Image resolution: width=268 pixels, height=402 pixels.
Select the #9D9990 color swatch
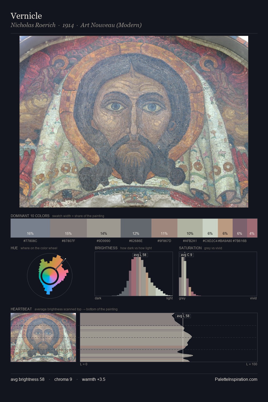point(104,228)
